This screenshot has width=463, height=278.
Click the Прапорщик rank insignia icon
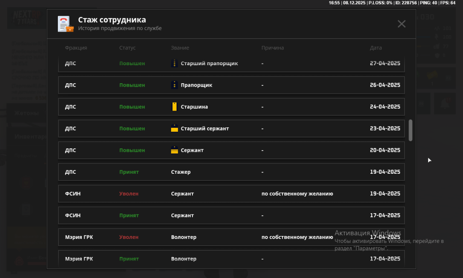click(174, 85)
